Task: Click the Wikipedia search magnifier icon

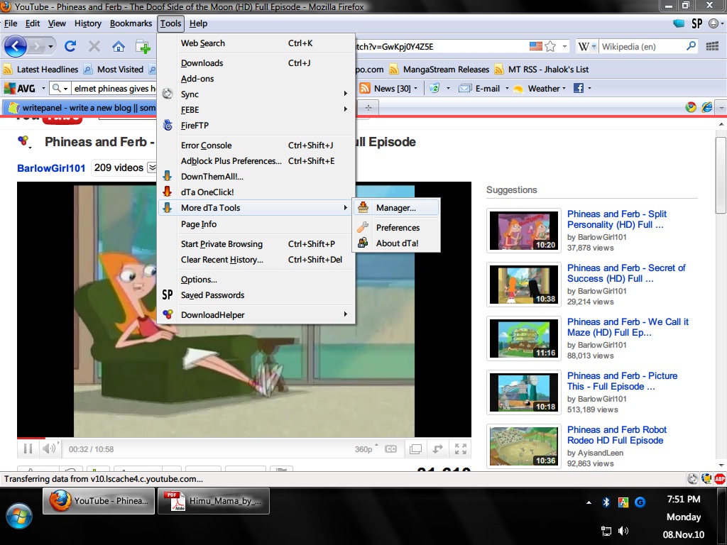Action: click(691, 46)
